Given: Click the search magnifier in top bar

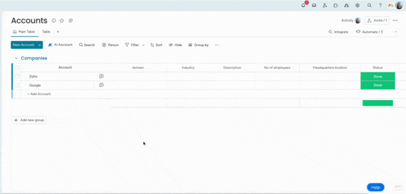Looking at the screenshot, I should click(x=370, y=5).
